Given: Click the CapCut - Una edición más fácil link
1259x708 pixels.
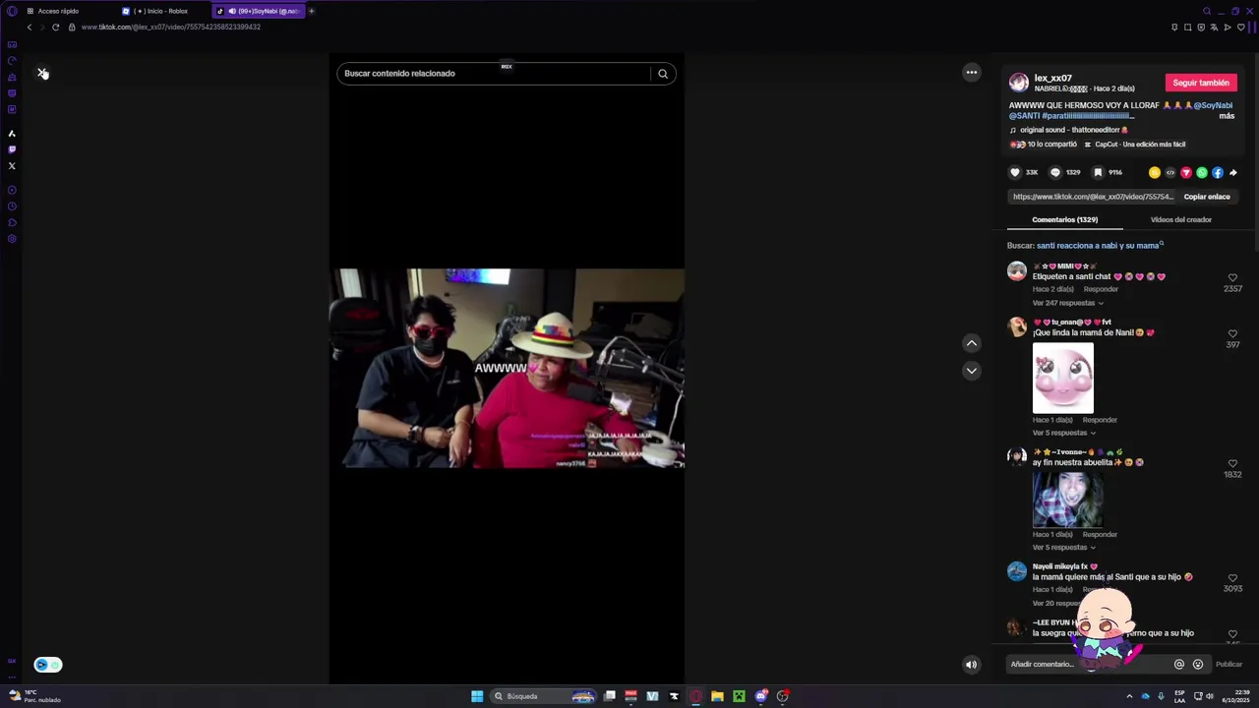Looking at the screenshot, I should [1134, 145].
